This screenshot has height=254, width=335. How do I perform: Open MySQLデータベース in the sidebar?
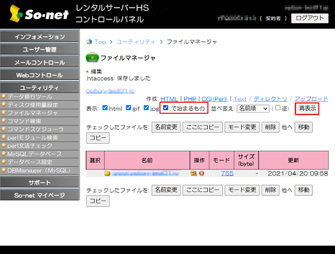click(x=34, y=154)
